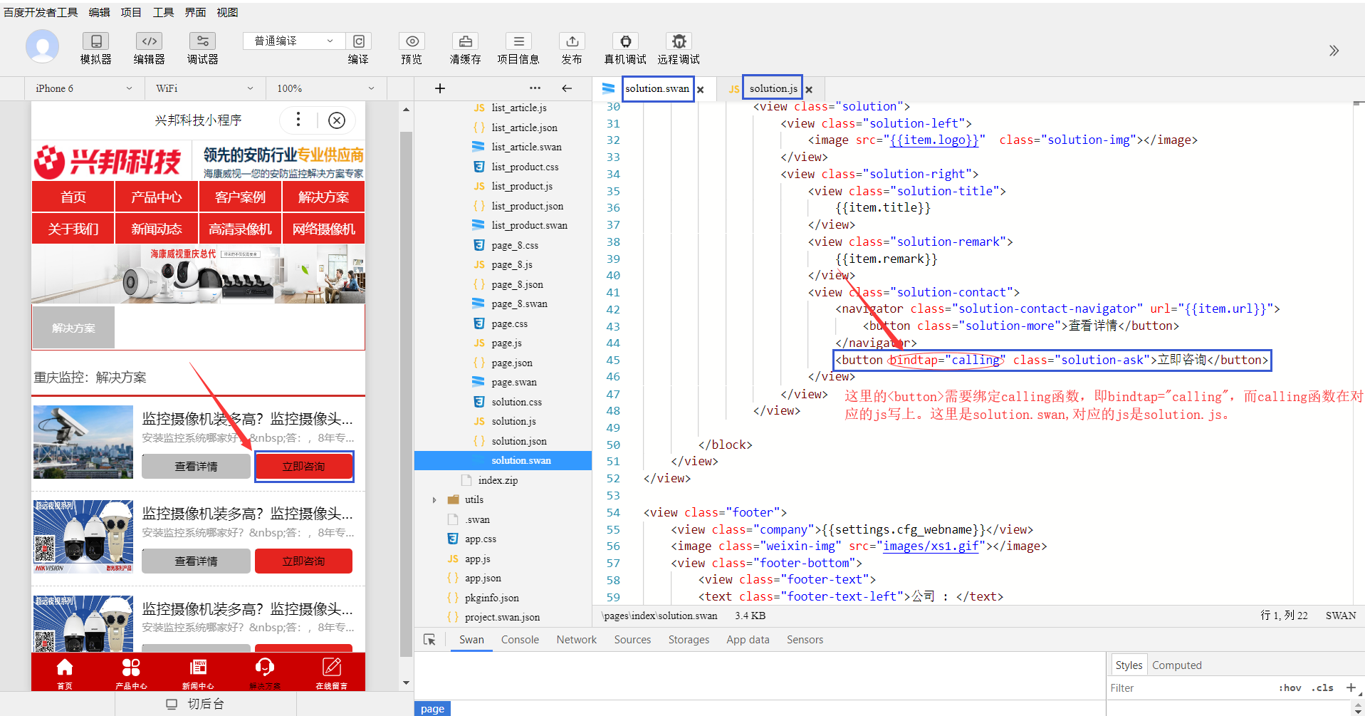Add new file with plus icon

tap(440, 88)
